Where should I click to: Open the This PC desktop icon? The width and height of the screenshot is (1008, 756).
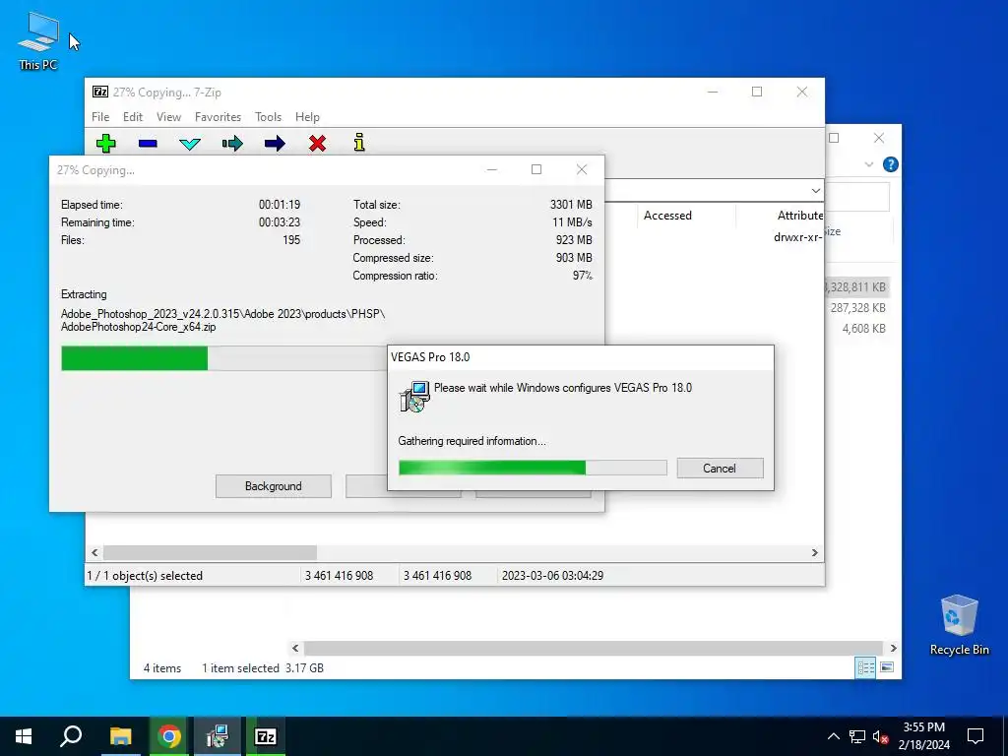(37, 40)
